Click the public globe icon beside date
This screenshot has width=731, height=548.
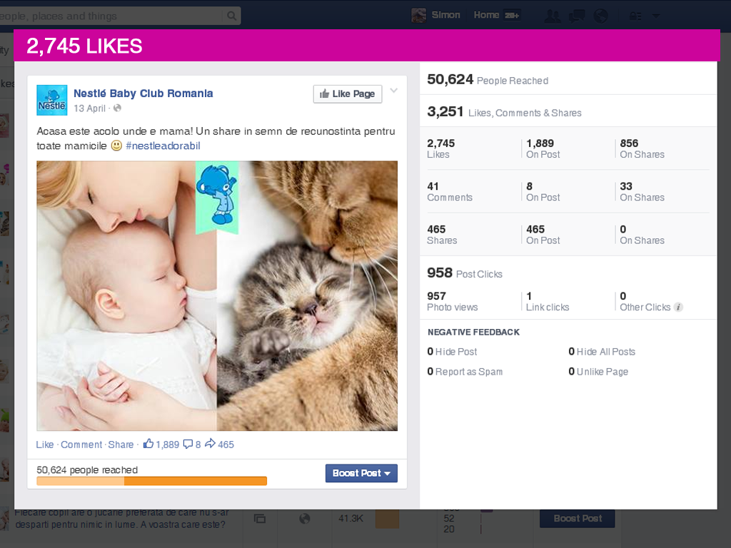coord(118,108)
